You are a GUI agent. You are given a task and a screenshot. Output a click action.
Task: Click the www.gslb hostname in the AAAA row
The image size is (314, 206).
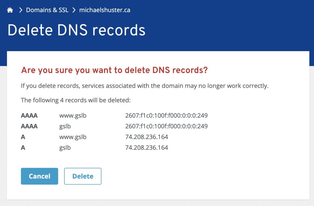click(x=73, y=116)
